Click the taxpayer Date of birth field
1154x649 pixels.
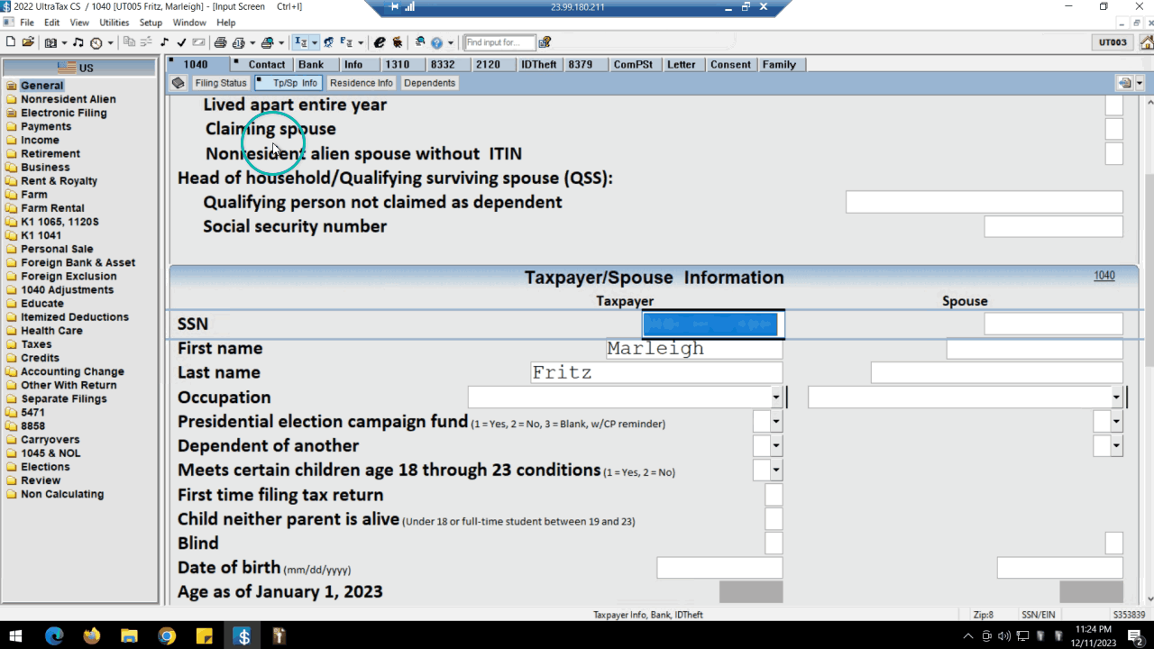click(x=719, y=568)
